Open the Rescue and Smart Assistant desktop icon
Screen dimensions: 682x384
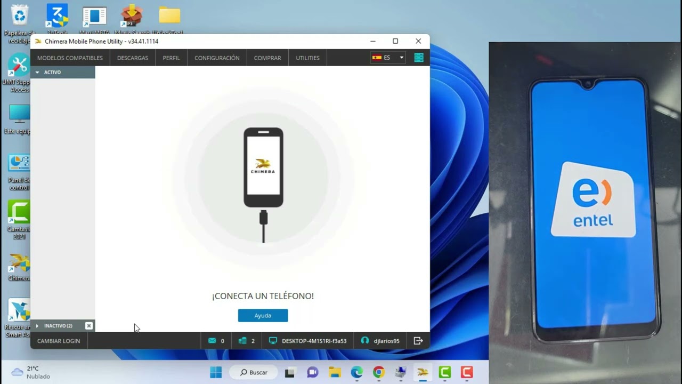(x=18, y=318)
